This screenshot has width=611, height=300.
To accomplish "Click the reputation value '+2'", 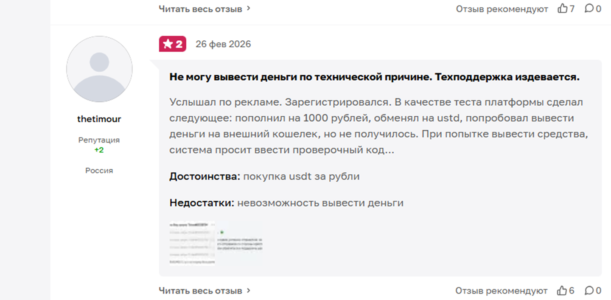I will 99,150.
